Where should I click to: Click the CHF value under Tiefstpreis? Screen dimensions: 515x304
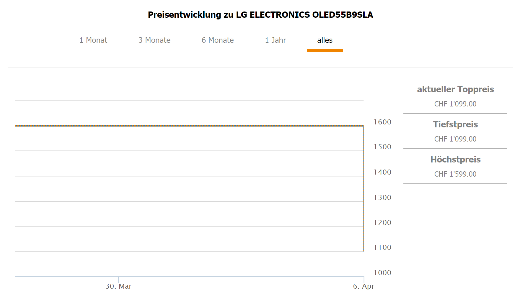point(455,139)
